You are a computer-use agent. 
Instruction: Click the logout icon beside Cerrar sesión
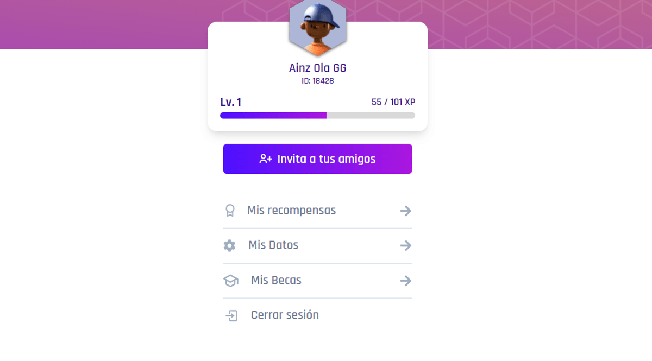pos(231,315)
